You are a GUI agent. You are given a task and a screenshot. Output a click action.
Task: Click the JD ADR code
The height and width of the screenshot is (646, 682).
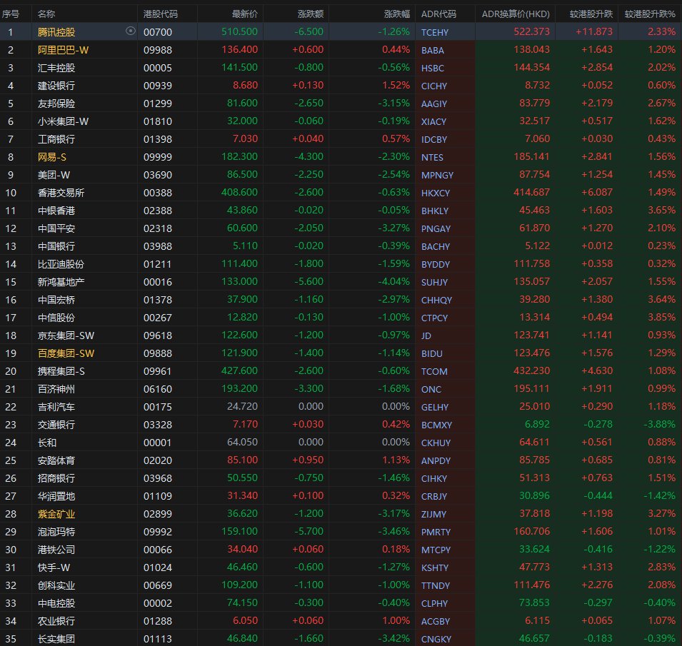[426, 335]
